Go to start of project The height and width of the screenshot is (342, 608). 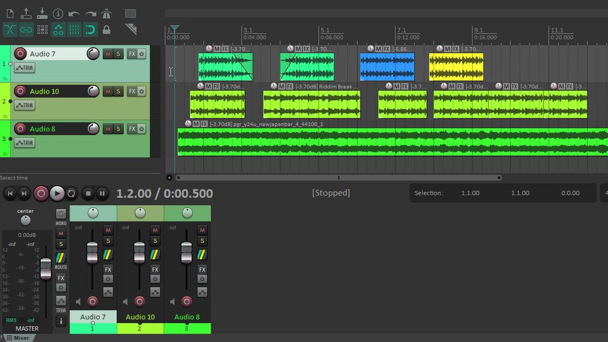(10, 194)
